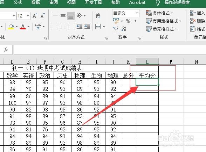Click Decrease Indent icon
This screenshot has width=206, height=152.
pyautogui.click(x=80, y=27)
